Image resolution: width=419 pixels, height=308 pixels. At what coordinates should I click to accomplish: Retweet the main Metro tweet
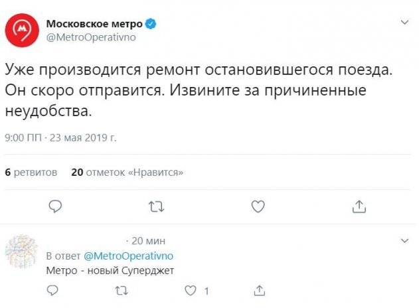pos(157,207)
